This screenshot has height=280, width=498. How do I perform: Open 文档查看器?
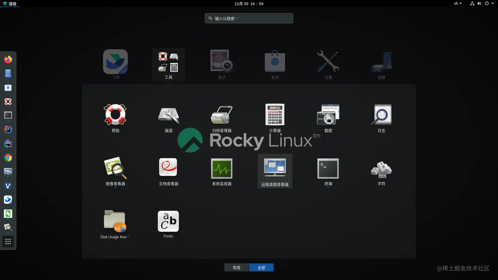point(169,171)
